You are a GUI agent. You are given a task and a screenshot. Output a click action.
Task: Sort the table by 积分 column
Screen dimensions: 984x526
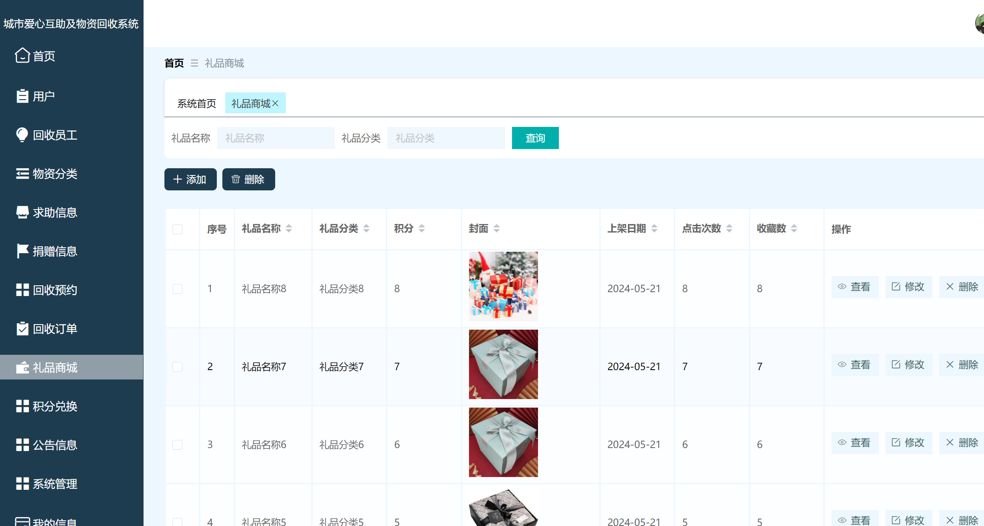pyautogui.click(x=422, y=228)
